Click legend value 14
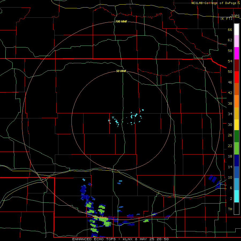 coord(230,167)
